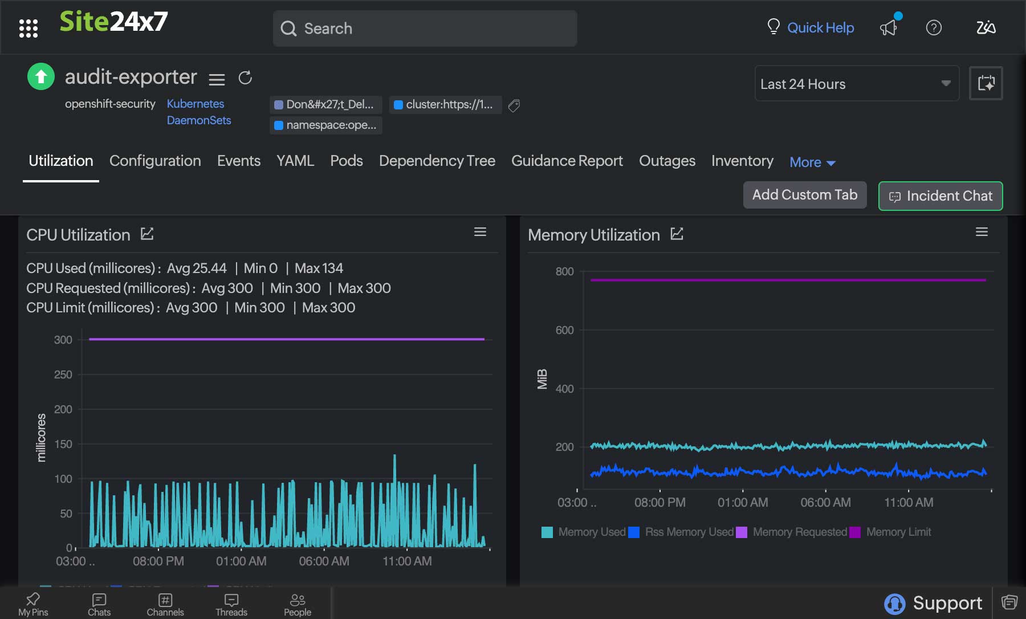Viewport: 1026px width, 619px height.
Task: Click the AI dashboard widget icon
Action: [986, 83]
